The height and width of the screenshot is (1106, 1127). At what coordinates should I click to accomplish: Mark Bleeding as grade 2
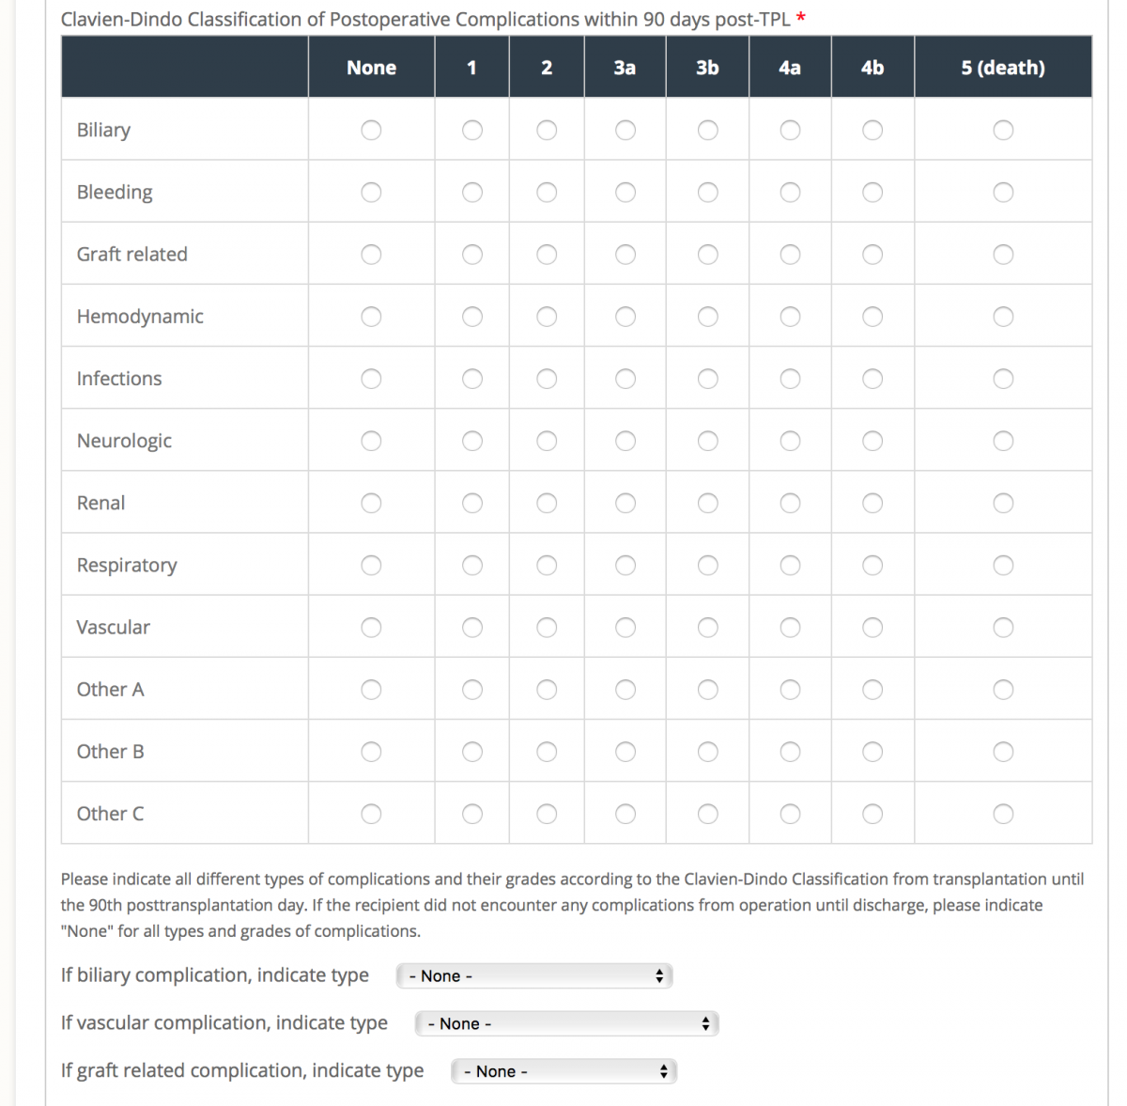click(547, 193)
